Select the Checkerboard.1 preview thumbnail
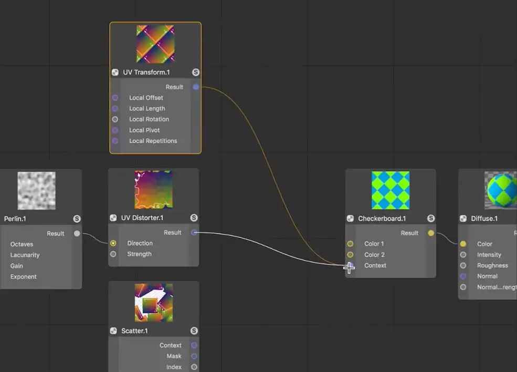 point(391,190)
